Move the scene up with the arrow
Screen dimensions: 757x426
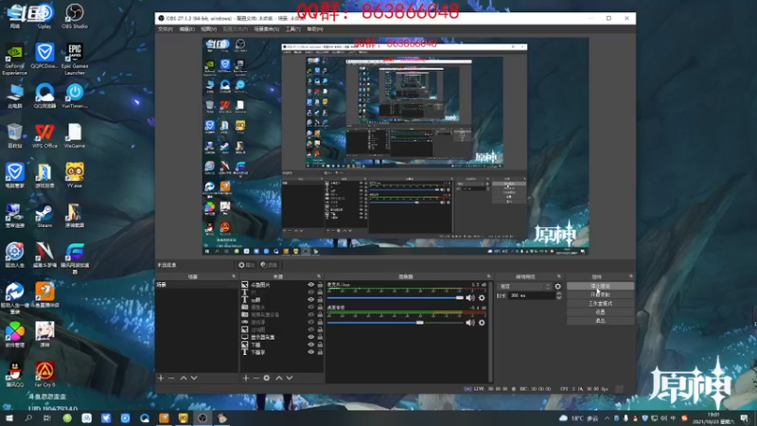point(184,378)
